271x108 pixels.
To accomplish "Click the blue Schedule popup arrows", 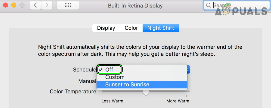I will pos(188,69).
